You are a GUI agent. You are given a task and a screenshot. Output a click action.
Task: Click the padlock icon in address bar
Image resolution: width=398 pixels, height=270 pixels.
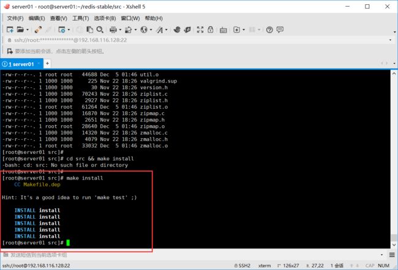tap(9, 40)
